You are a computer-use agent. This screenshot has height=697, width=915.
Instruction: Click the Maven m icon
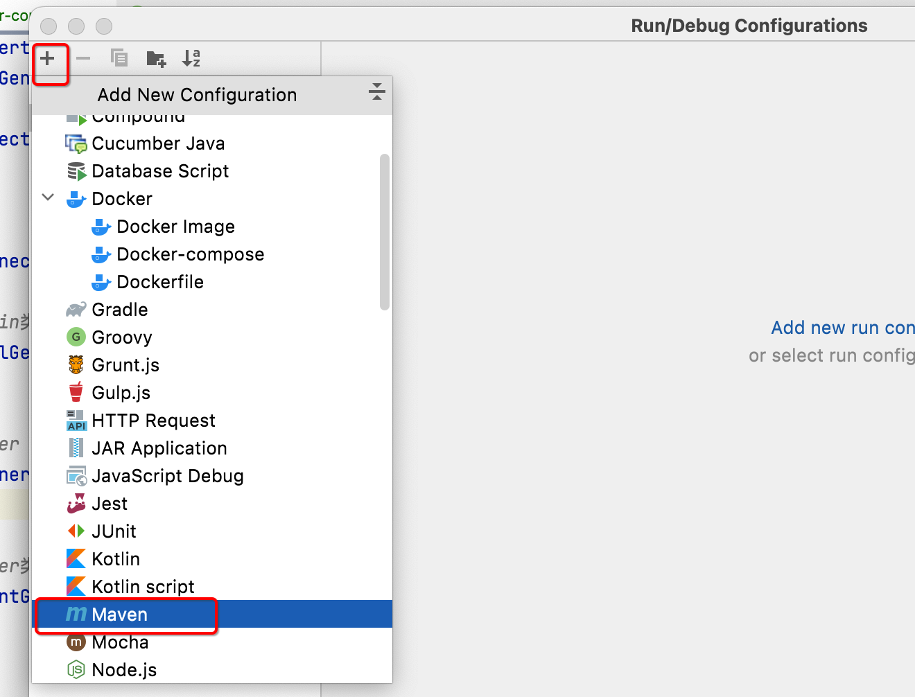[x=76, y=614]
